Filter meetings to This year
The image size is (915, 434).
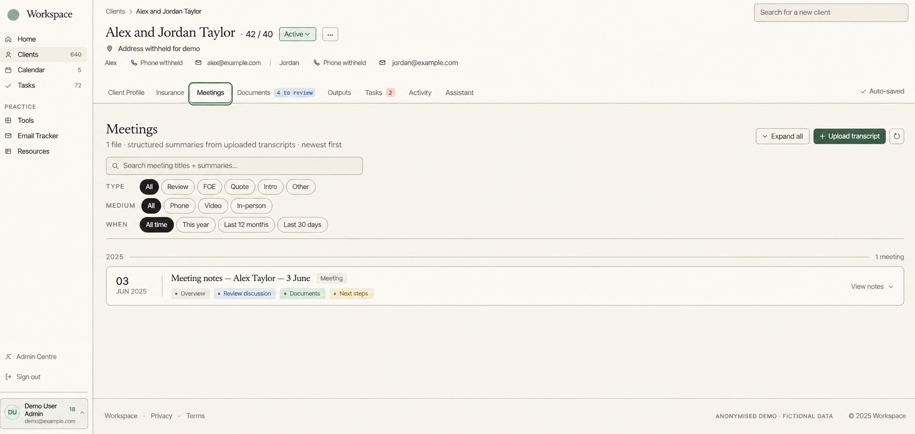(x=195, y=225)
